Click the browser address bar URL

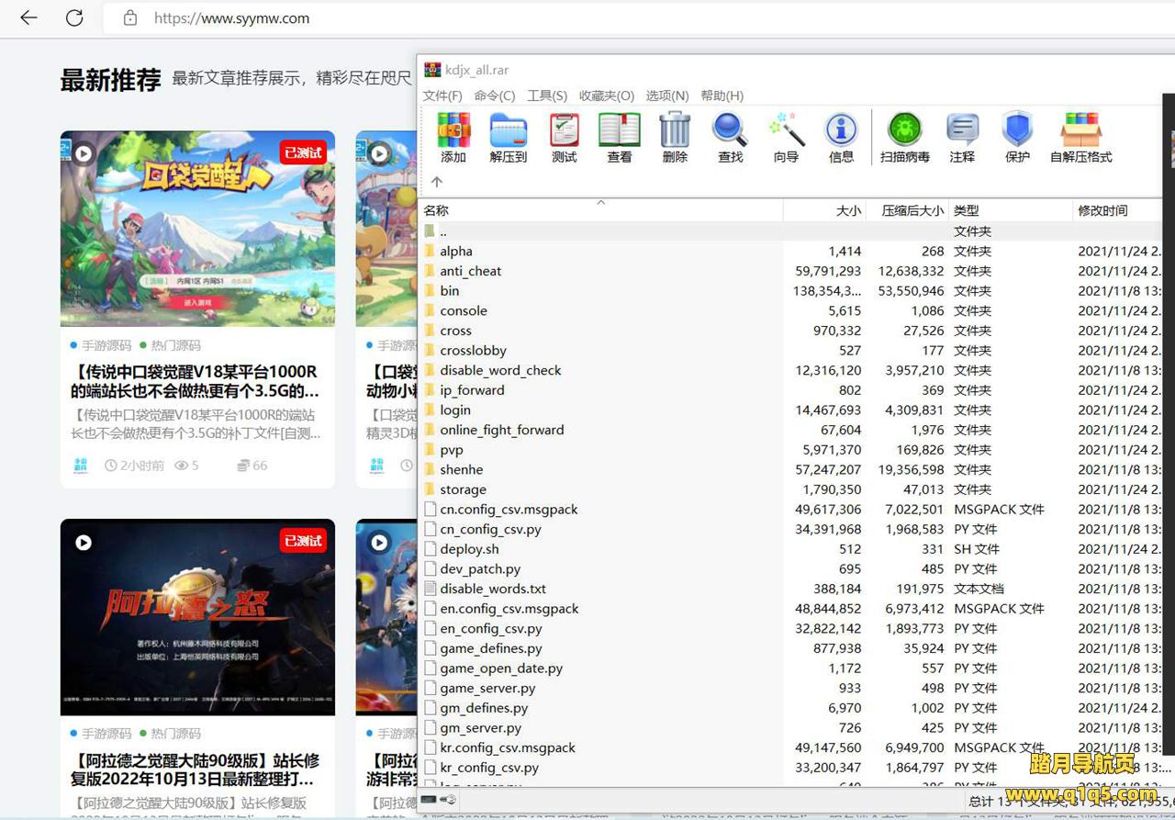coord(231,17)
